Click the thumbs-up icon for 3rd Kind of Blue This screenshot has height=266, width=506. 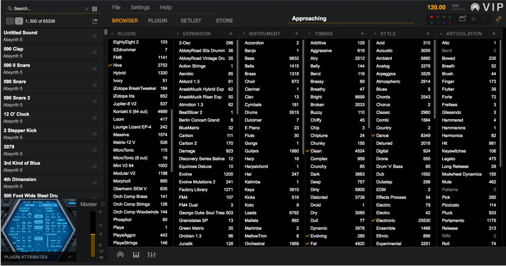(95, 167)
